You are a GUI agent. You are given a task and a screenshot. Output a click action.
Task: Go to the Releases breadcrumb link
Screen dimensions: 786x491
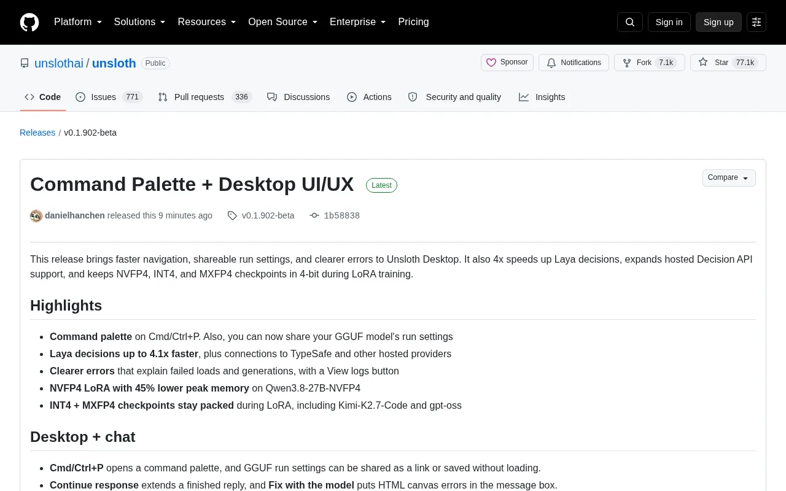[37, 133]
